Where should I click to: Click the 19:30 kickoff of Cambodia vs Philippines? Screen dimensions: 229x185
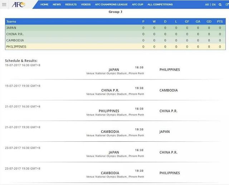(139, 171)
